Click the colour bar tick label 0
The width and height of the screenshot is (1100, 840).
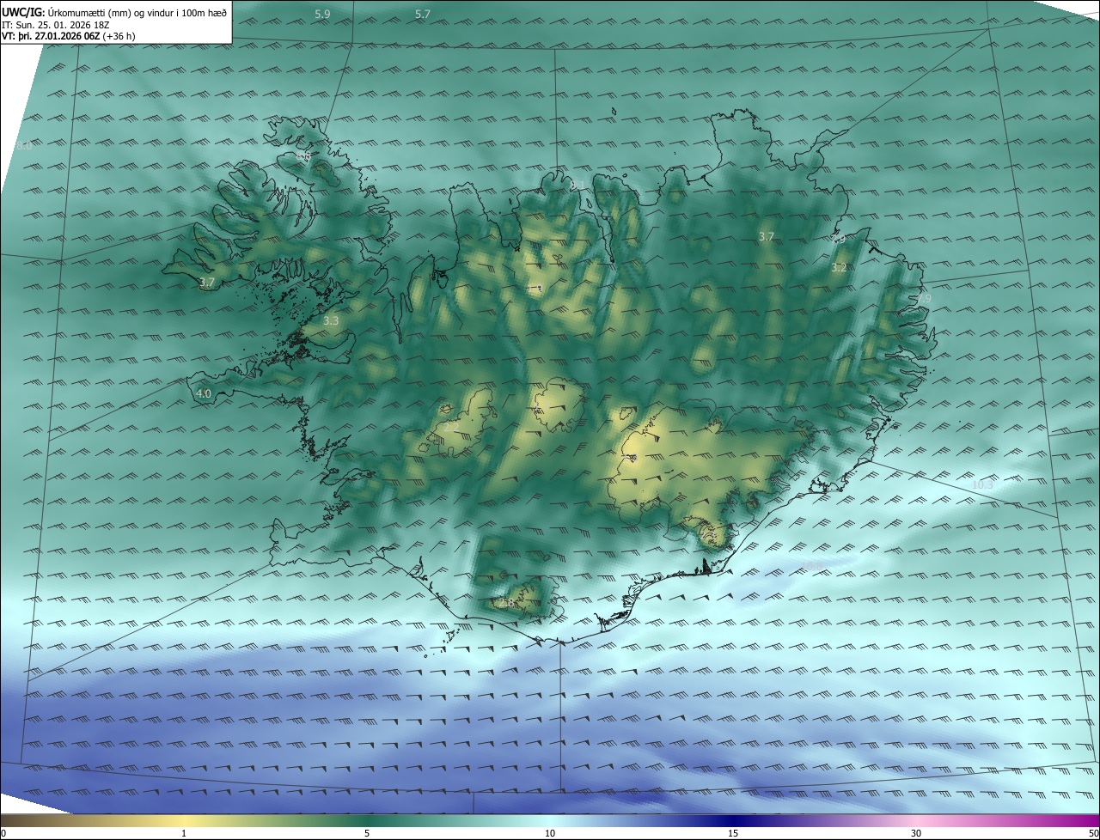pos(3,833)
